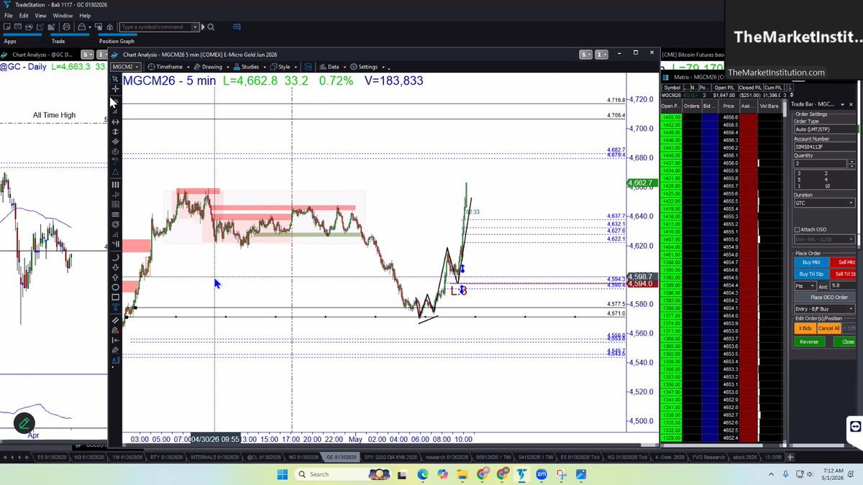Click the green pencil annotate button
Screen dimensions: 863x485
[24, 423]
